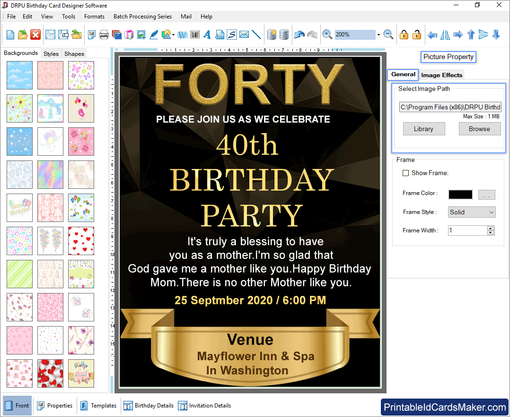Image resolution: width=510 pixels, height=417 pixels.
Task: Open an existing file with folder icon
Action: point(23,35)
